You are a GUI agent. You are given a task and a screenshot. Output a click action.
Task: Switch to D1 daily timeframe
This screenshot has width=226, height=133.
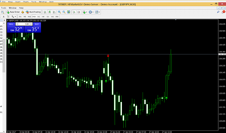click(x=48, y=17)
